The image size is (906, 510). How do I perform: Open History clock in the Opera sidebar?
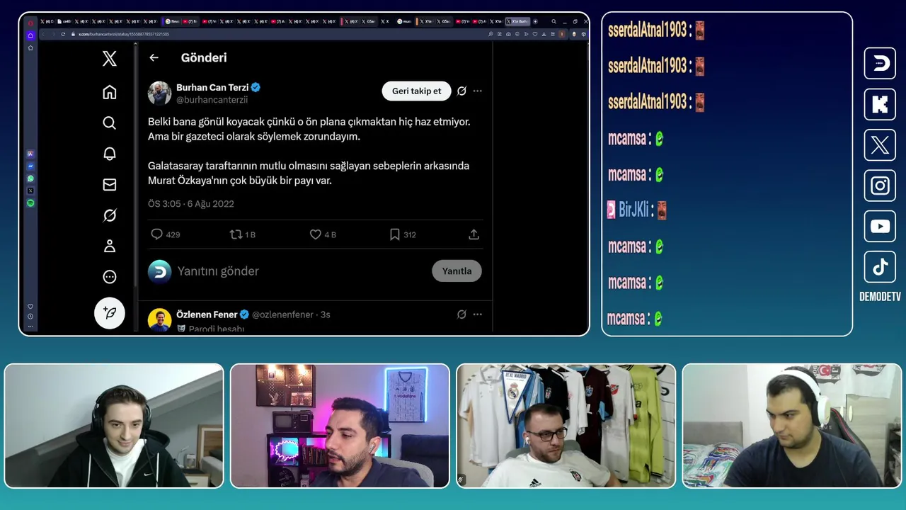click(x=30, y=316)
